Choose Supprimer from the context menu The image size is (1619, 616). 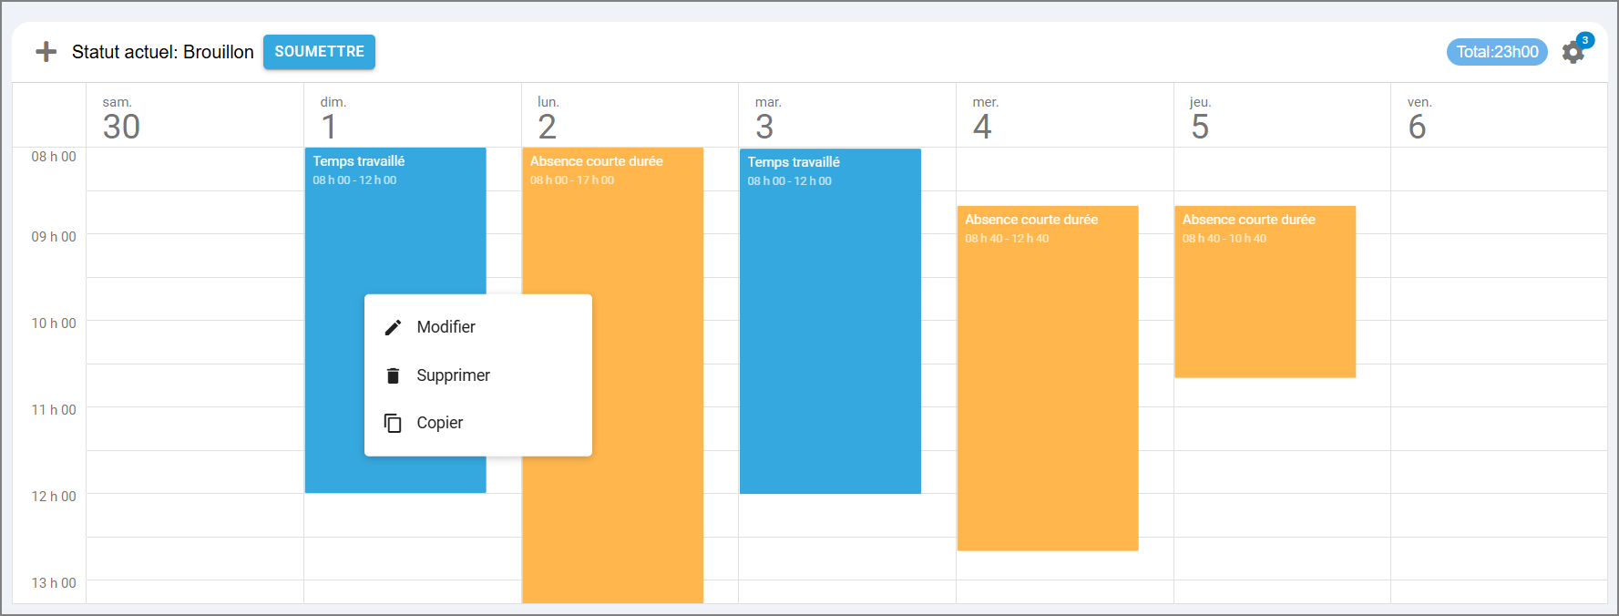point(453,375)
